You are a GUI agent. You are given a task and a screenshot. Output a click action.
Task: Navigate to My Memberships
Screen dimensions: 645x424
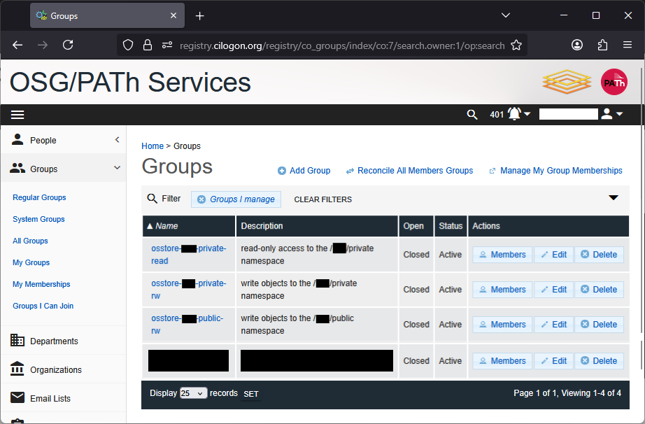pos(41,284)
